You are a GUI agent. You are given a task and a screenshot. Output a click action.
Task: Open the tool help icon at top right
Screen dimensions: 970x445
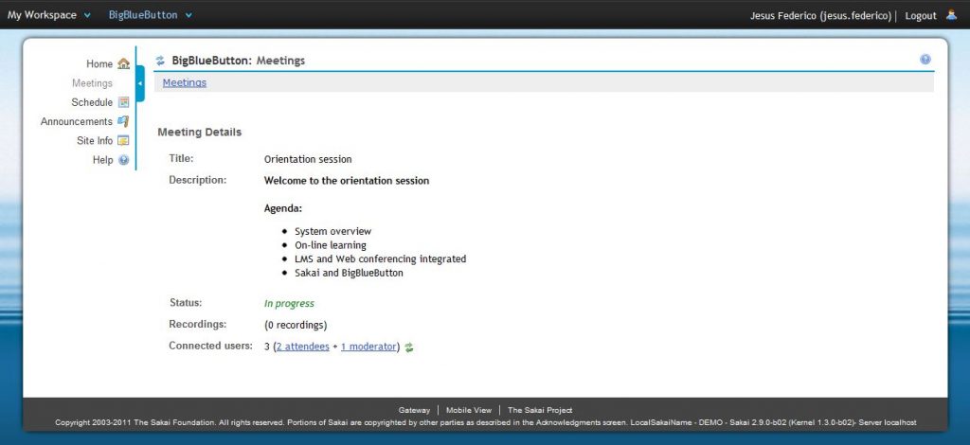(x=925, y=60)
